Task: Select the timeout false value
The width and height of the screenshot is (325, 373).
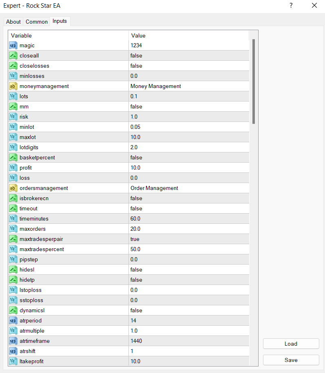Action: [189, 209]
